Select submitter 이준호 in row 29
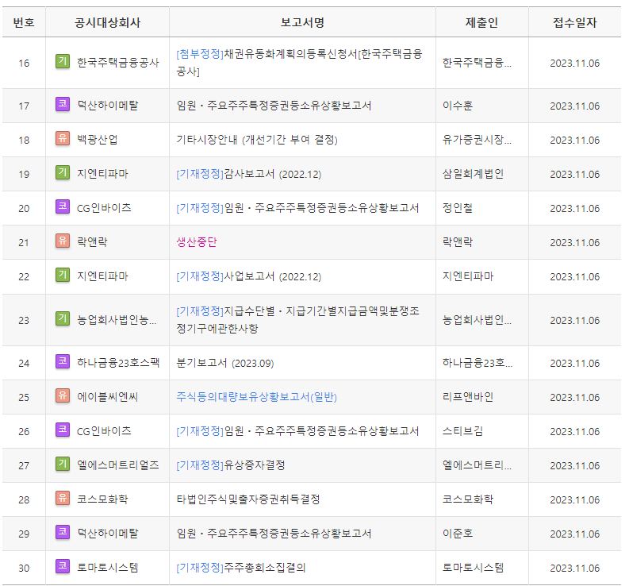This screenshot has width=629, height=586. point(458,534)
